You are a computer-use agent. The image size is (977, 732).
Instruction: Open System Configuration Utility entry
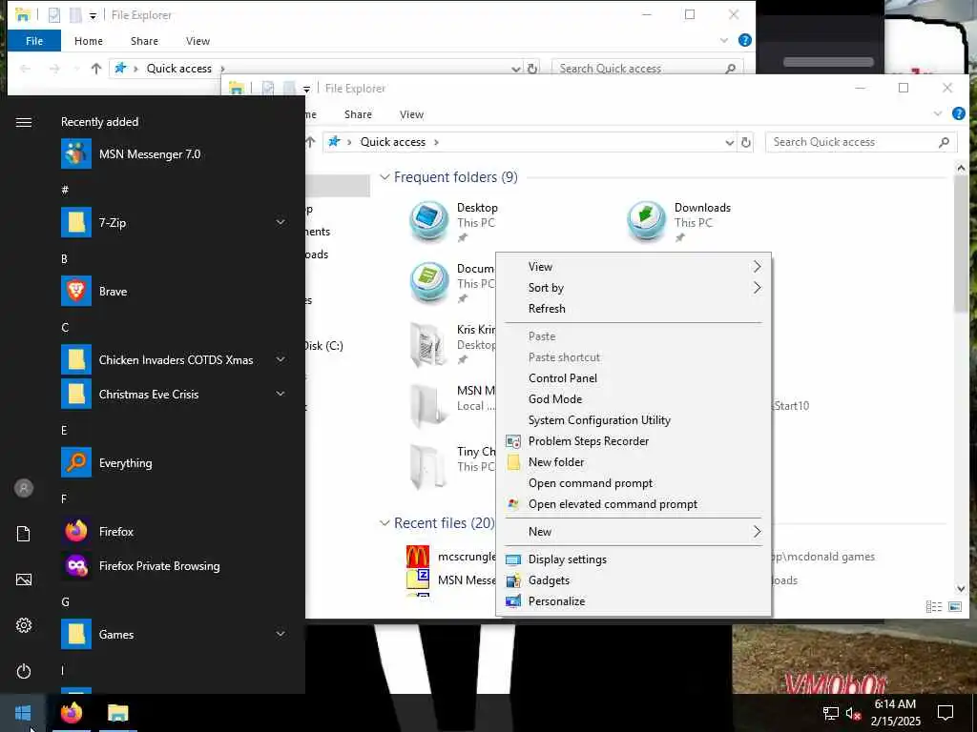634,420
